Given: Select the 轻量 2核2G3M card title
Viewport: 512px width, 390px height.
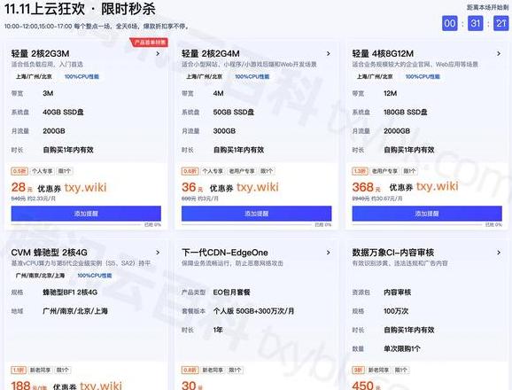Looking at the screenshot, I should 40,53.
